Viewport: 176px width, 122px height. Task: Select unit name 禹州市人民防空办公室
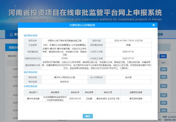(65, 77)
